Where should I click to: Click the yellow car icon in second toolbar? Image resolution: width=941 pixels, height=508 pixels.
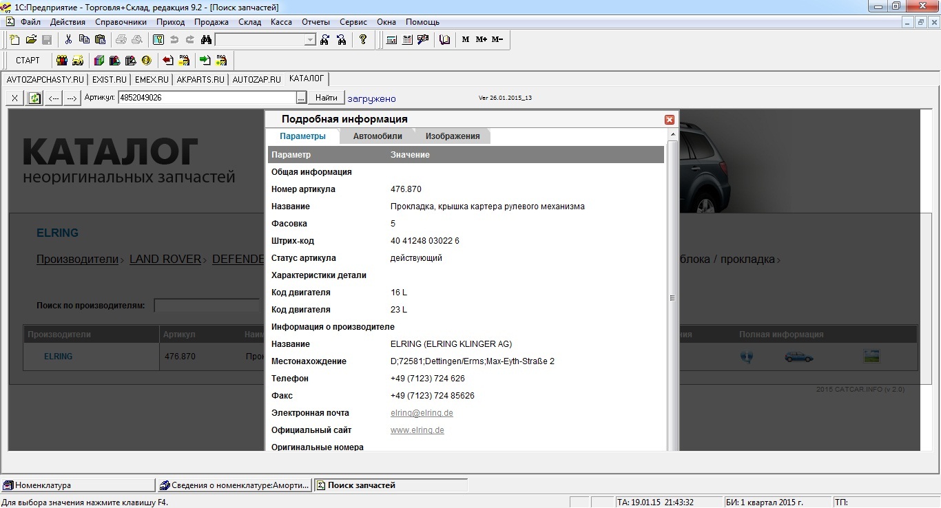[78, 61]
